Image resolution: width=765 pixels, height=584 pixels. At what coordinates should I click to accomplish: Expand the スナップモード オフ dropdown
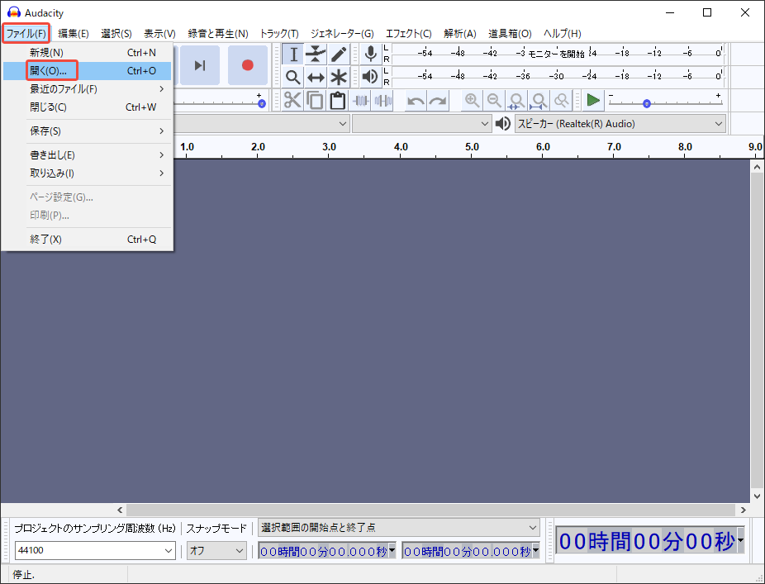click(216, 550)
